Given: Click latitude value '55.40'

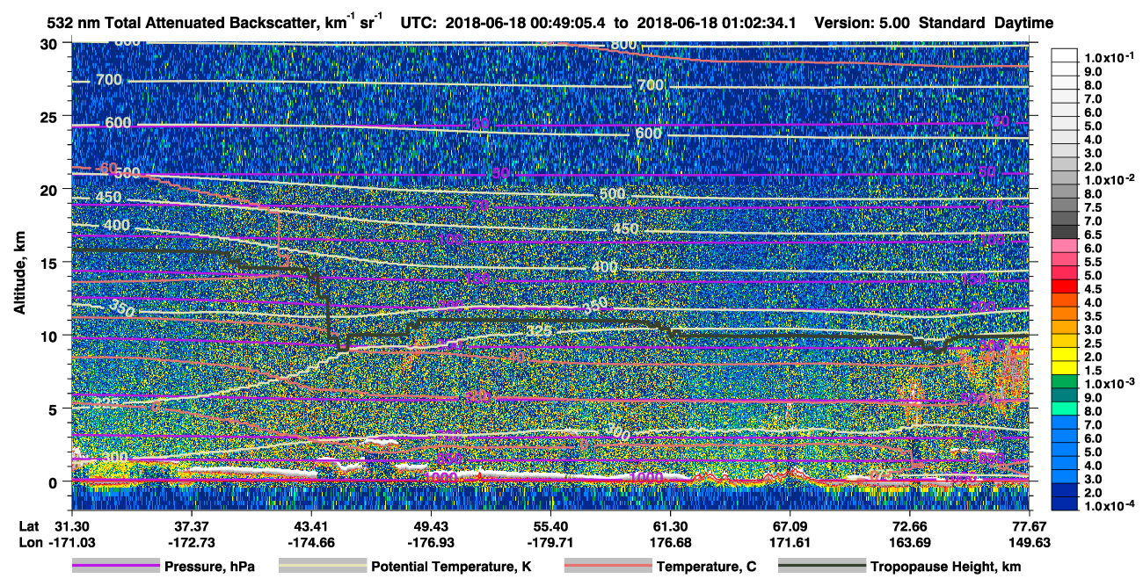Looking at the screenshot, I should 550,527.
